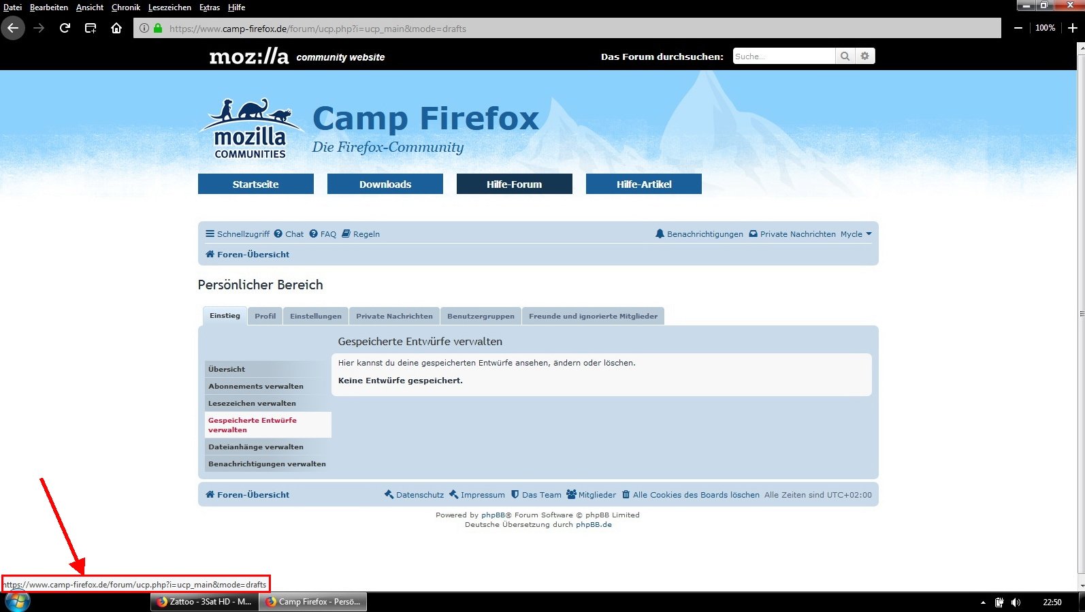Follow the phpBB link in Powered by line
Image resolution: width=1085 pixels, height=612 pixels.
tap(493, 515)
